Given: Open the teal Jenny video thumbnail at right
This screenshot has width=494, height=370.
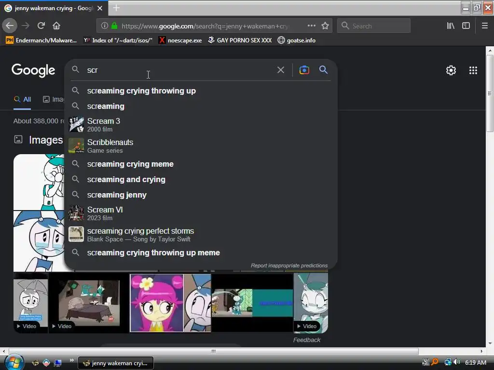Looking at the screenshot, I should click(x=311, y=303).
